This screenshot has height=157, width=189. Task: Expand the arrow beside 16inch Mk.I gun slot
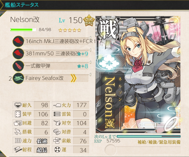coord(90,38)
